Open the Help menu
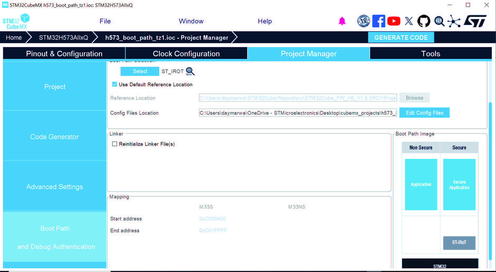This screenshot has height=272, width=496. tap(265, 21)
